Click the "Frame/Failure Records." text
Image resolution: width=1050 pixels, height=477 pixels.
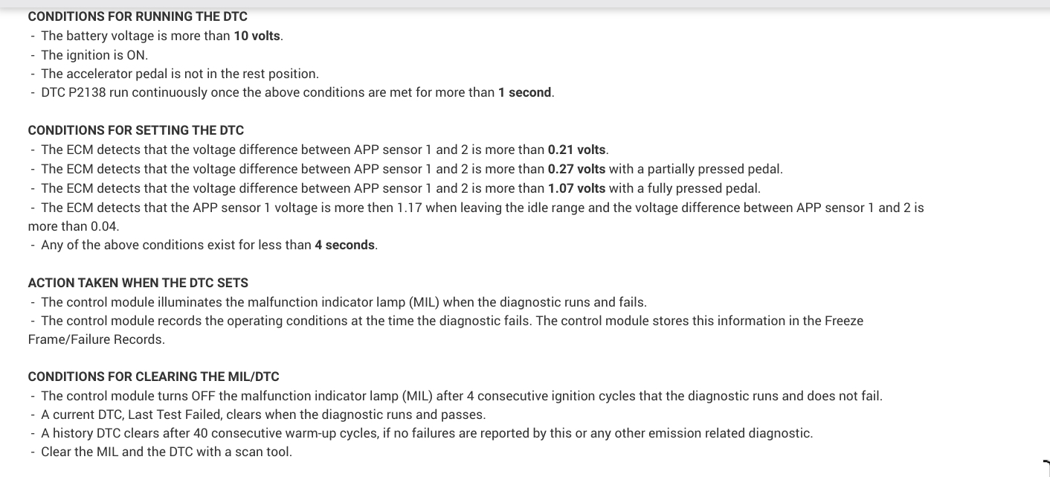(x=96, y=339)
